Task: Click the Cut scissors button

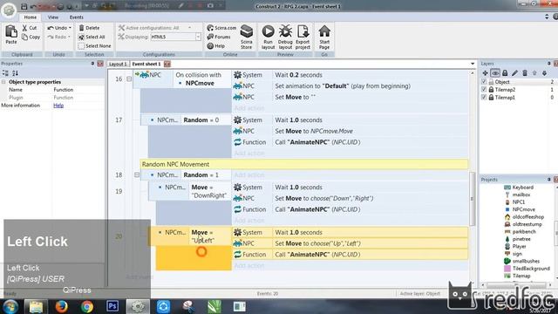Action: tap(29, 28)
